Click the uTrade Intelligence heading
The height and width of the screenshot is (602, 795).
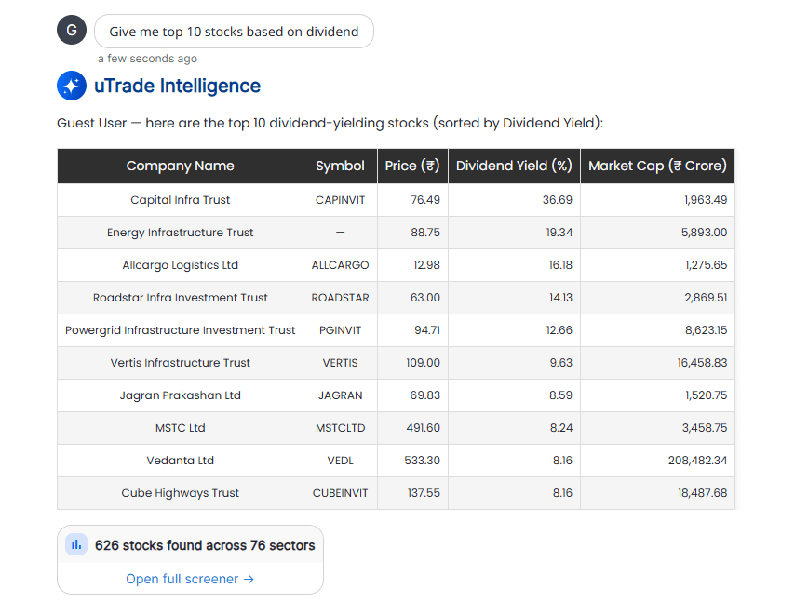[x=177, y=86]
